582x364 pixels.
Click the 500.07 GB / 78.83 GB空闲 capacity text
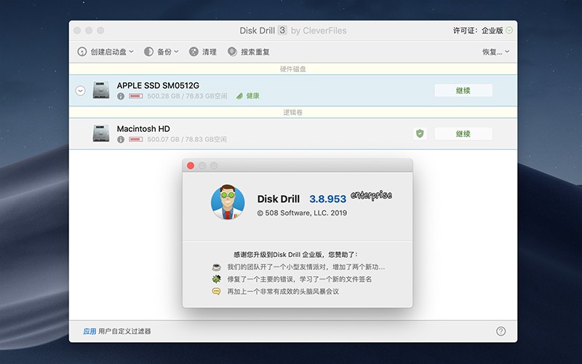click(187, 140)
